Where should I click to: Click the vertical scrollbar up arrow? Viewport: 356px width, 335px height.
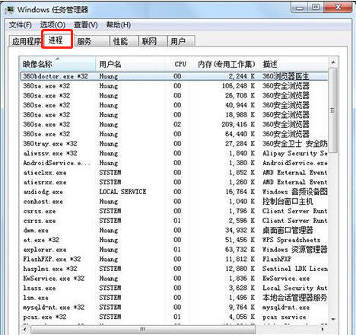(333, 62)
